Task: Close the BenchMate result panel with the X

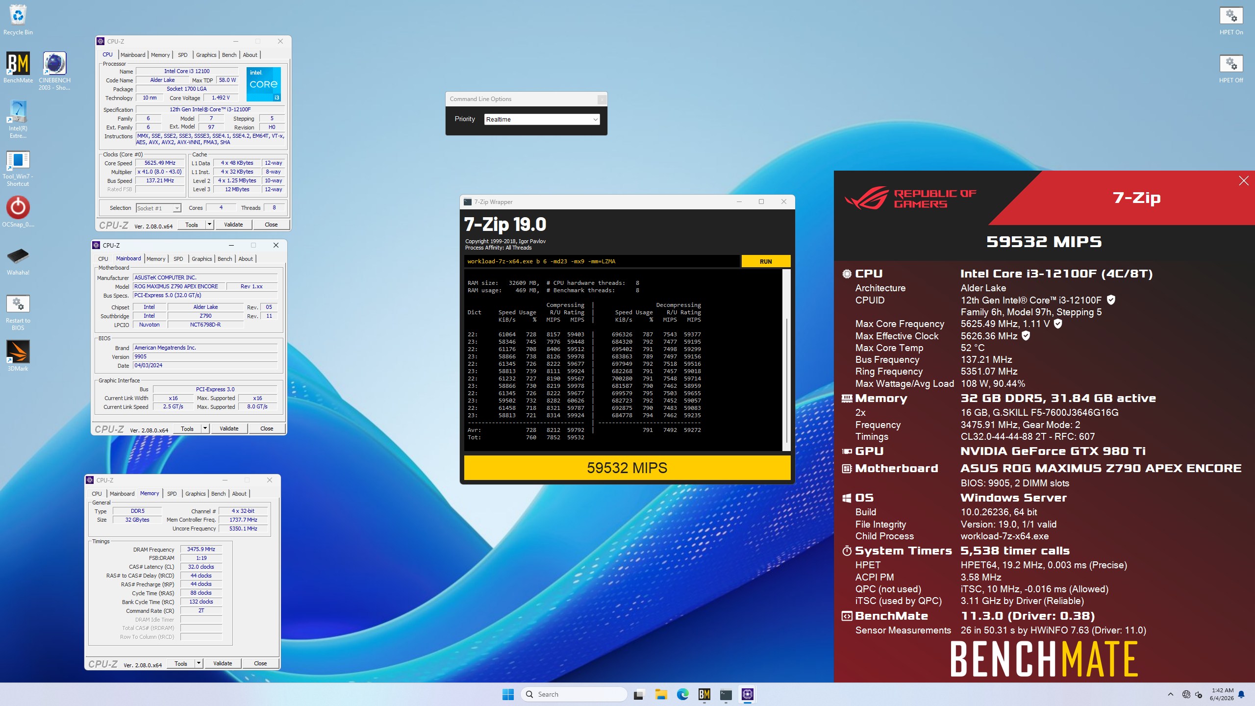Action: pyautogui.click(x=1244, y=181)
